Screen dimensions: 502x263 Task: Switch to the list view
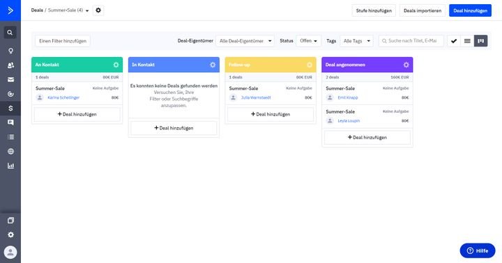(x=467, y=41)
